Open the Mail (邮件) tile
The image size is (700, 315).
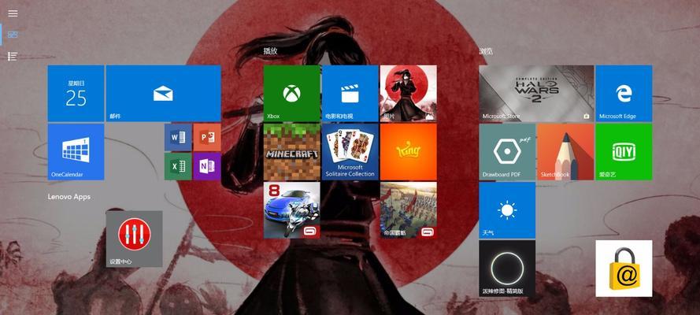(164, 93)
